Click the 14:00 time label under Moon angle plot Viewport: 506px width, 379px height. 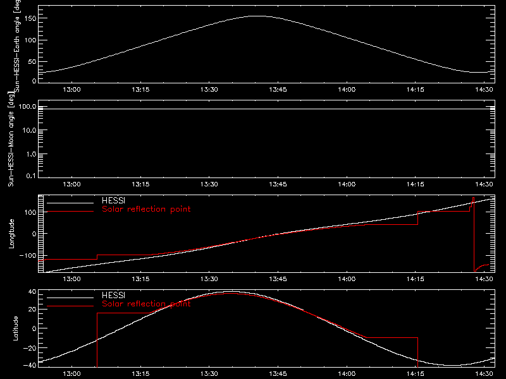(347, 184)
